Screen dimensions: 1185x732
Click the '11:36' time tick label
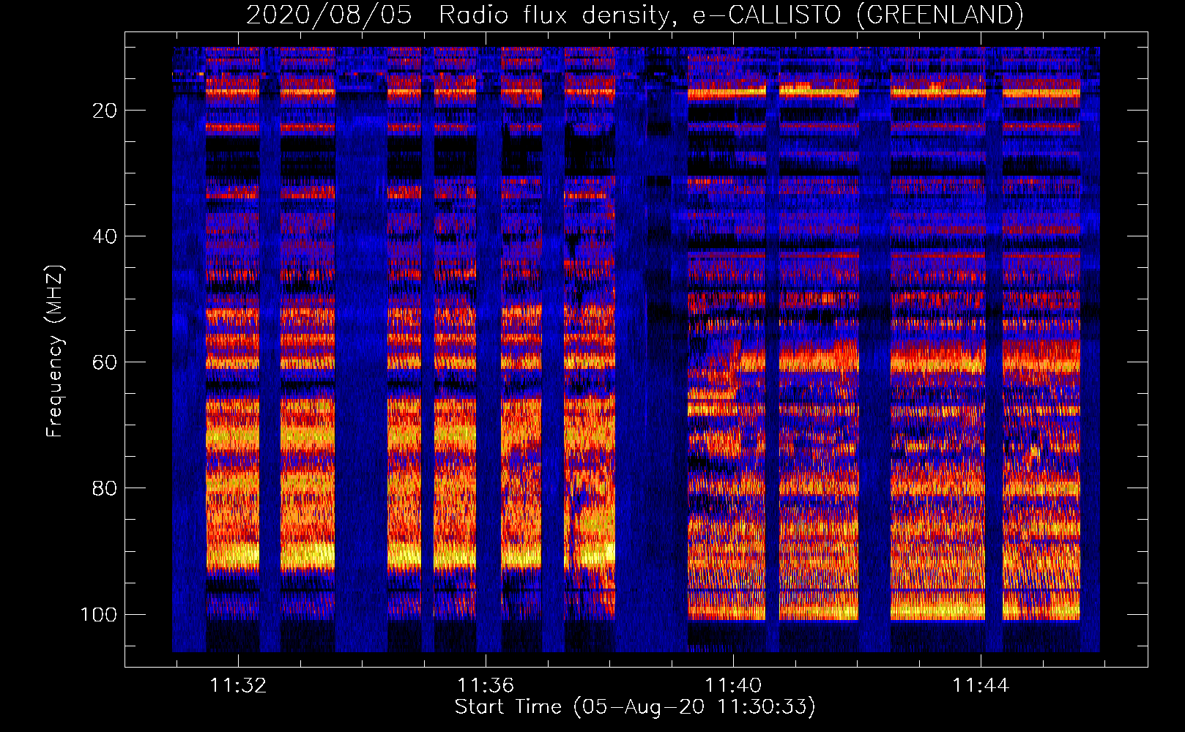[486, 685]
